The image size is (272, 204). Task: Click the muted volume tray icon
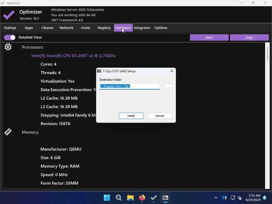pos(240,198)
